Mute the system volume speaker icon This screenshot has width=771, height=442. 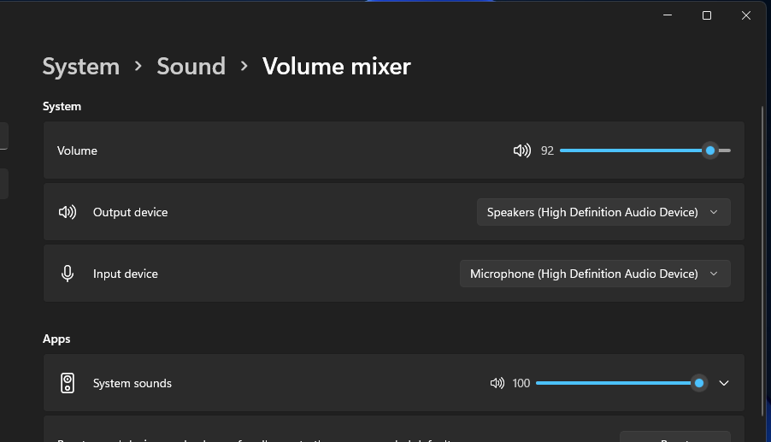tap(521, 150)
